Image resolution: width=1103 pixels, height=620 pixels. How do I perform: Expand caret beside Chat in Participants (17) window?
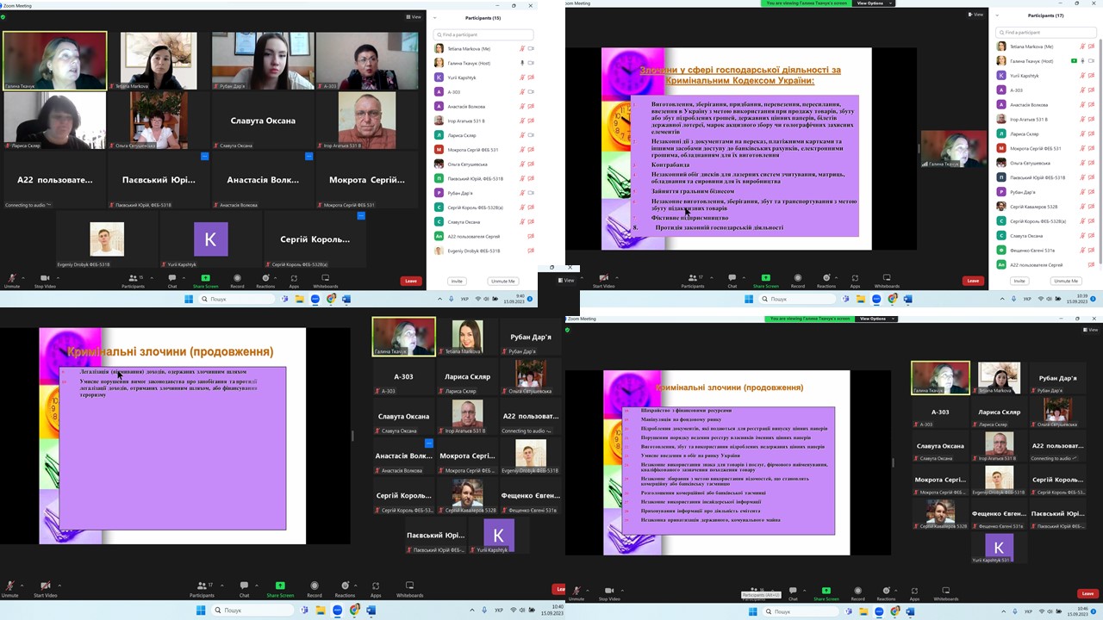pyautogui.click(x=744, y=277)
